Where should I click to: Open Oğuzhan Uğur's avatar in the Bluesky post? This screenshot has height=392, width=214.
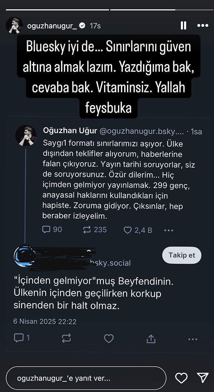point(26,135)
